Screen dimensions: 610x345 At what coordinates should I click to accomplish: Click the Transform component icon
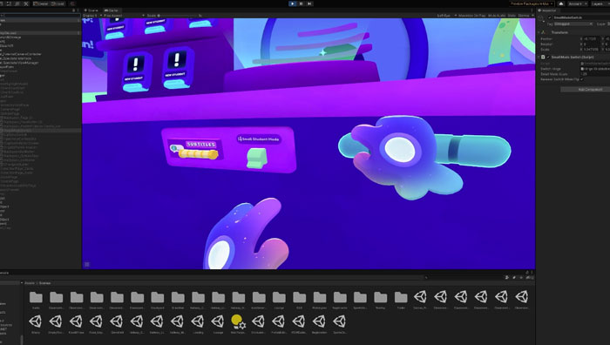(544, 32)
